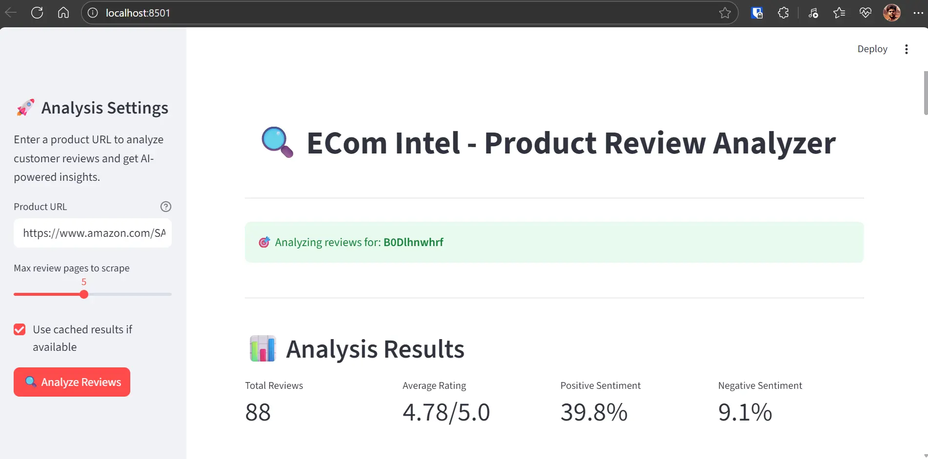The width and height of the screenshot is (928, 459).
Task: Click the password manager shield icon
Action: [x=757, y=13]
